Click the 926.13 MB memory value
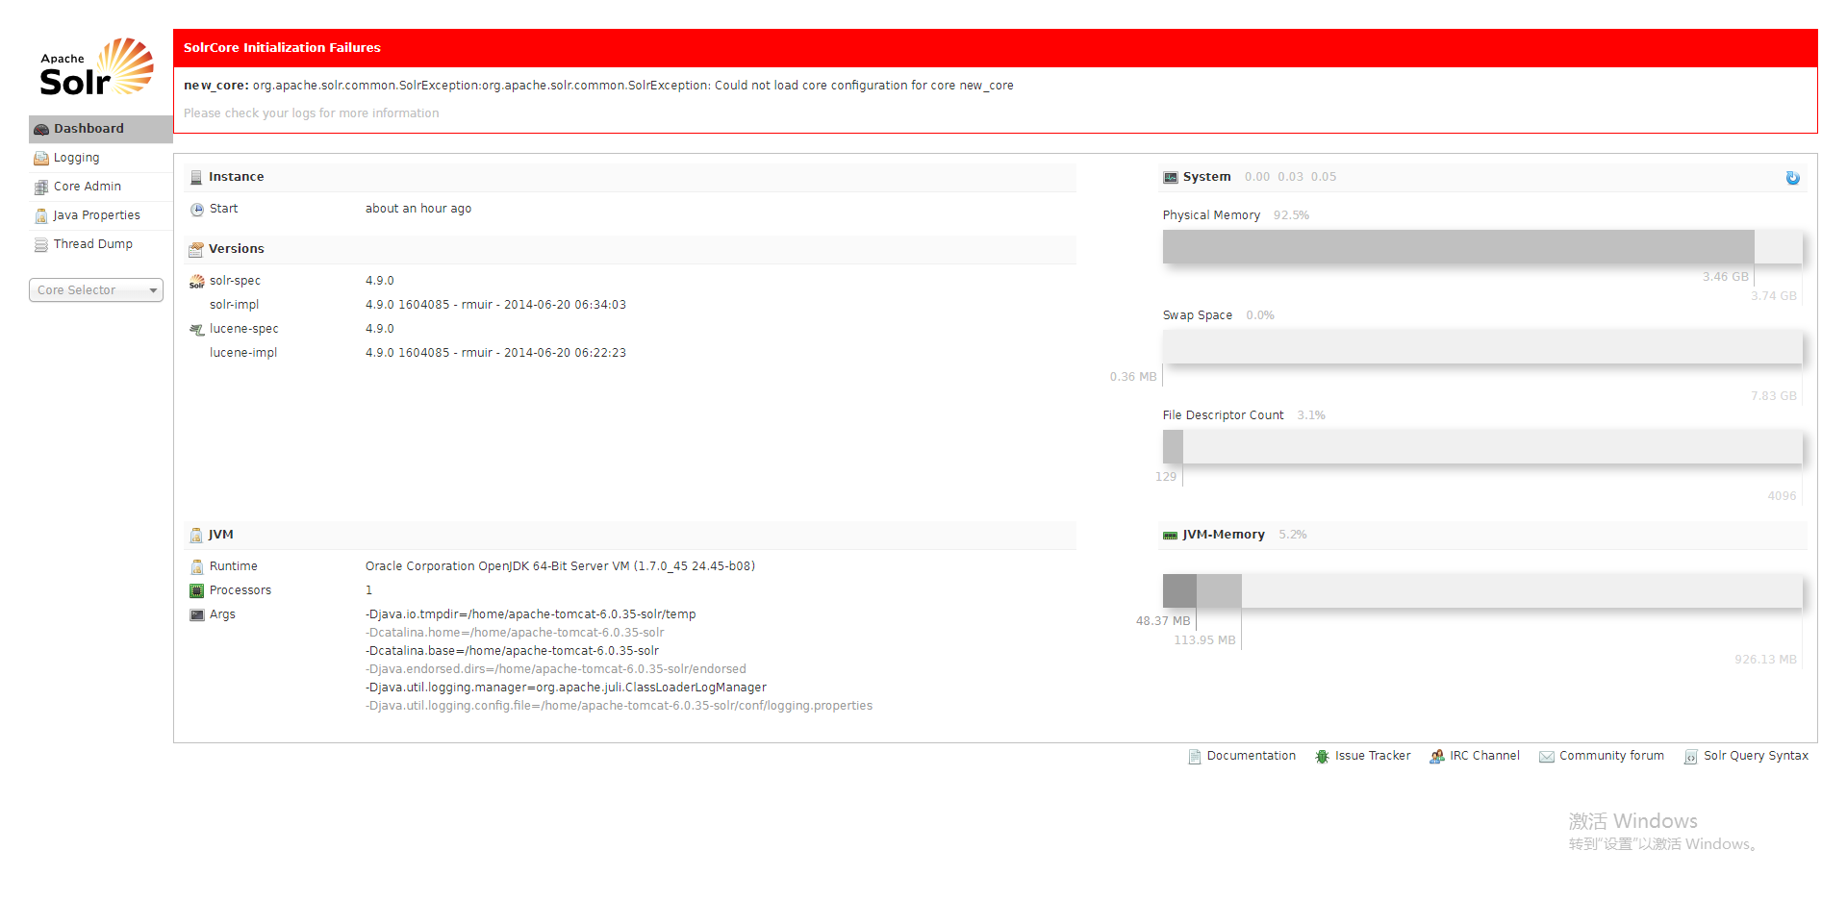Image resolution: width=1847 pixels, height=901 pixels. click(1765, 660)
